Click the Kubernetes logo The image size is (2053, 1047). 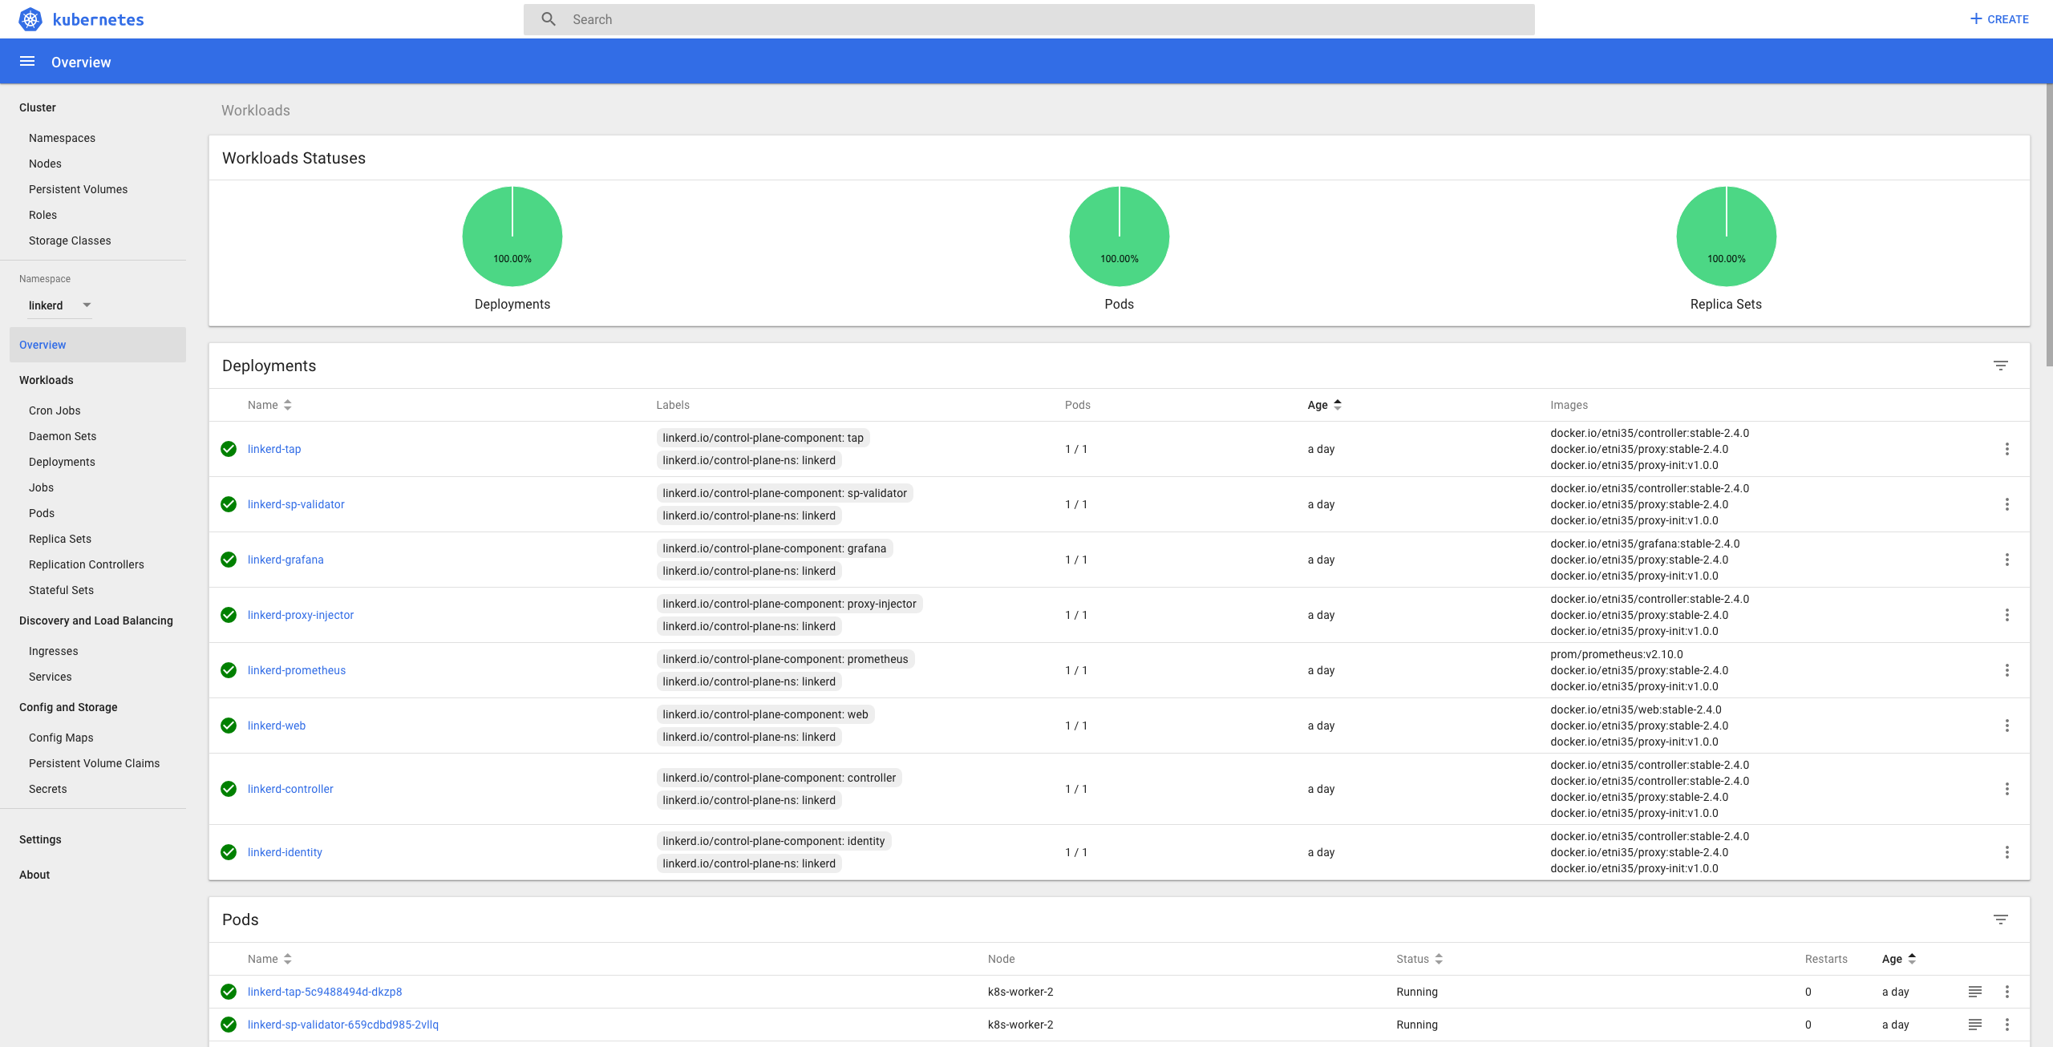(30, 19)
